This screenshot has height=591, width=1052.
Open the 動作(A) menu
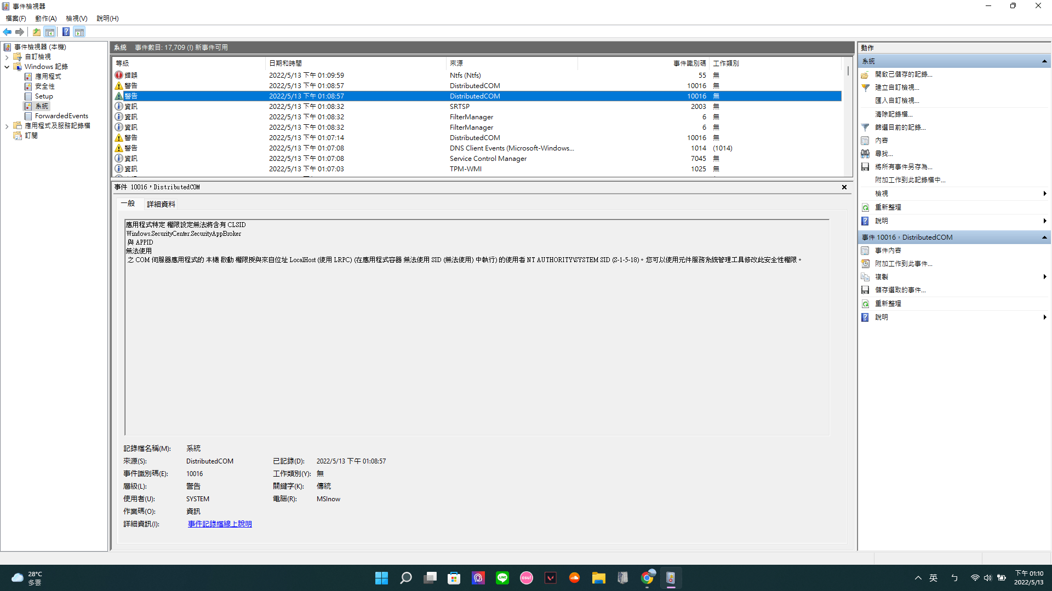(x=45, y=18)
